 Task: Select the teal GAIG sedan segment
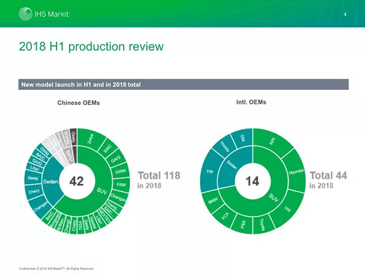(x=37, y=162)
